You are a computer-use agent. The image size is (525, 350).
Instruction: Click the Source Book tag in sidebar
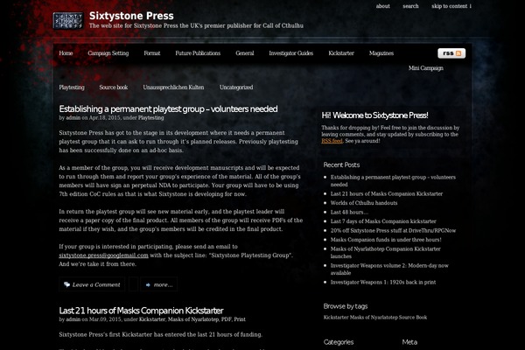click(x=413, y=317)
